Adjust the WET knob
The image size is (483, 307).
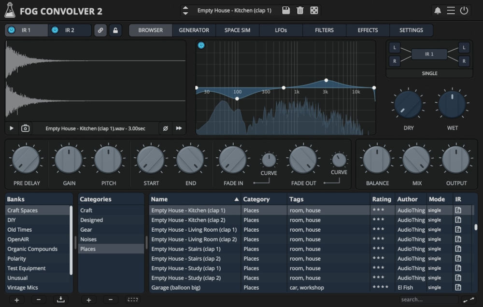(x=452, y=103)
